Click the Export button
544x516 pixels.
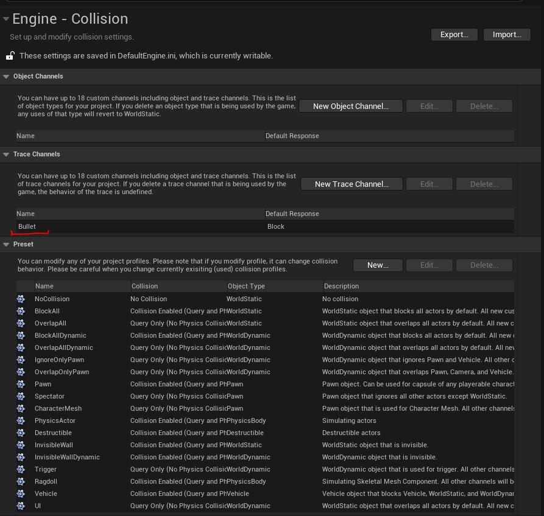pyautogui.click(x=454, y=35)
